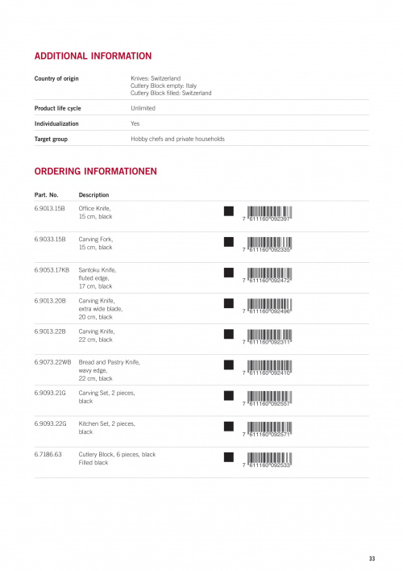Image resolution: width=403 pixels, height=571 pixels.
Task: Select the Cutlery Block barcode
Action: tap(268, 460)
